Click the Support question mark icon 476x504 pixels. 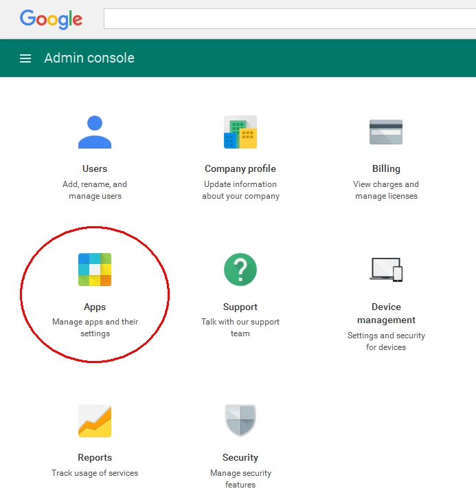240,270
